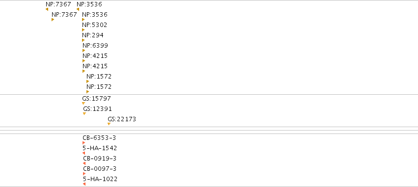Click the NP:5302 arrow marker
The height and width of the screenshot is (187, 418).
[x=83, y=30]
